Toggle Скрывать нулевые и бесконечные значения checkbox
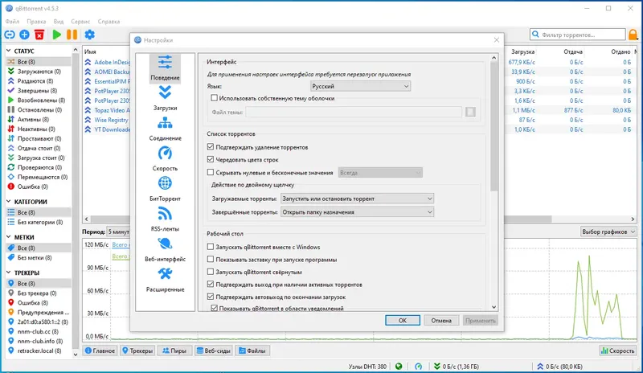The width and height of the screenshot is (643, 373). [x=211, y=172]
